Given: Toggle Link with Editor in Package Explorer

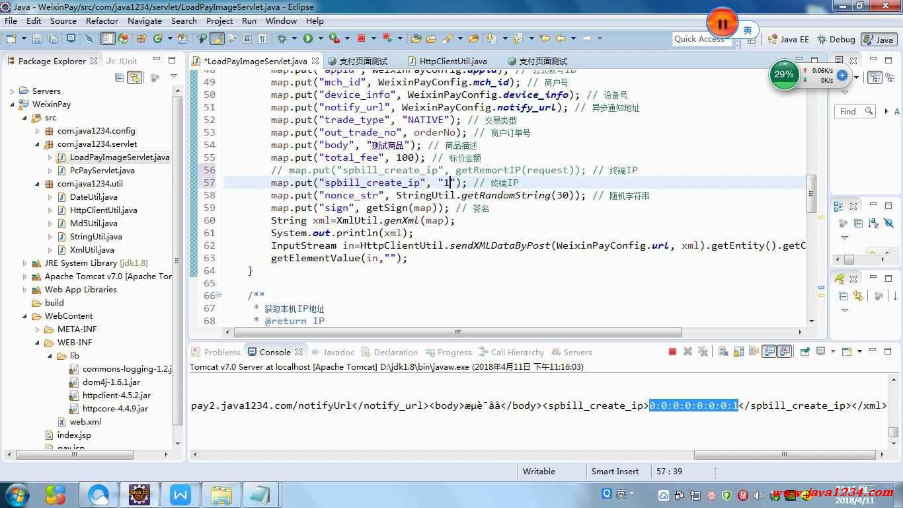Looking at the screenshot, I should point(135,77).
